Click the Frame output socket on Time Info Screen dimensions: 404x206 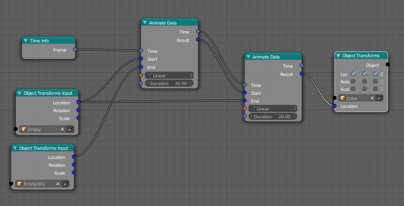click(75, 49)
